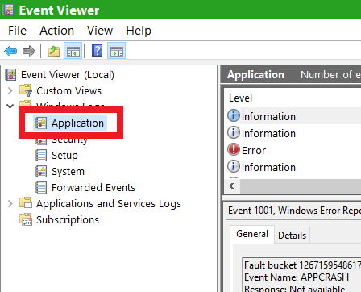Select the Forwarded Events log
Image resolution: width=361 pixels, height=292 pixels.
click(93, 187)
